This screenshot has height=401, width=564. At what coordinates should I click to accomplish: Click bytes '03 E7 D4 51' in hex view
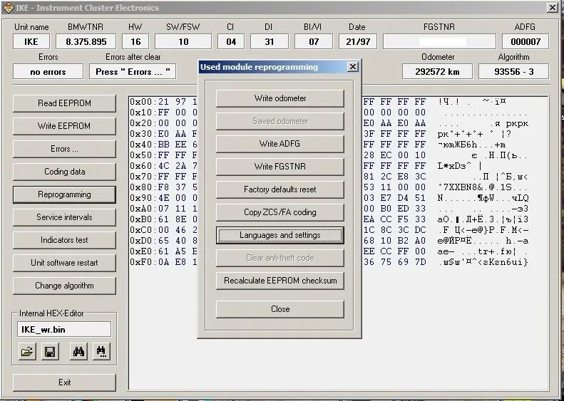(394, 198)
